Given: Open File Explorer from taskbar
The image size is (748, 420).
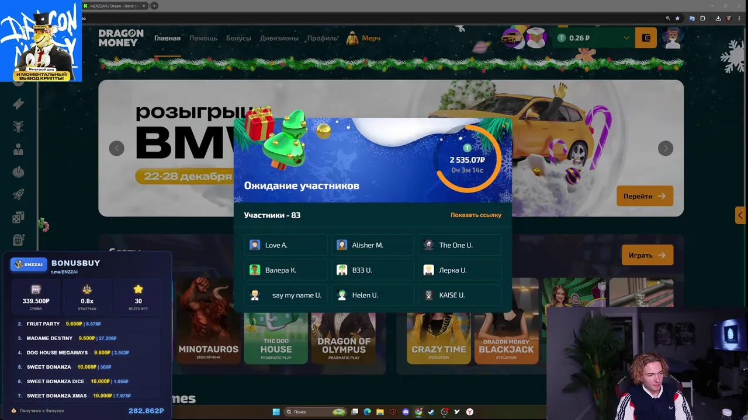Looking at the screenshot, I should pos(380,412).
